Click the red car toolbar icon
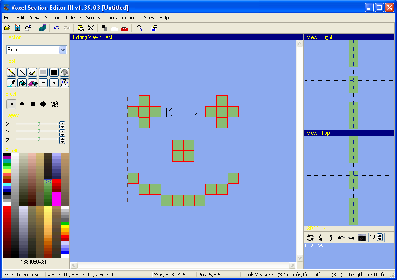Screen dimensions: 397x280 [125, 29]
